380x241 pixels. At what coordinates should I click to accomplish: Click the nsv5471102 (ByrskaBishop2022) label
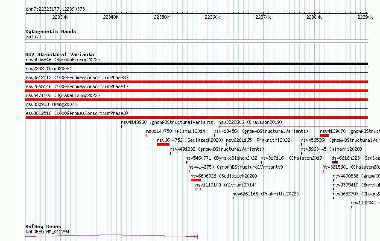coord(63,95)
